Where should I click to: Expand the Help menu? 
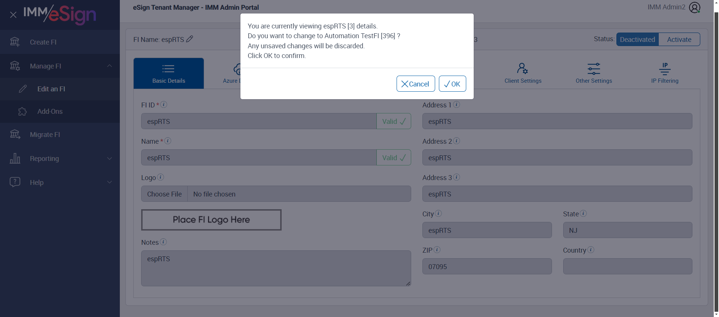pyautogui.click(x=109, y=182)
